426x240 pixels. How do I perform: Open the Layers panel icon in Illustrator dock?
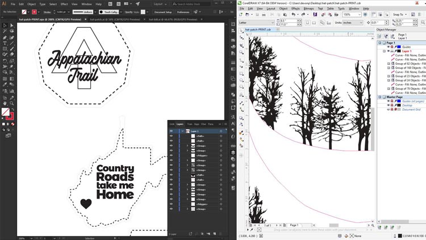233,152
